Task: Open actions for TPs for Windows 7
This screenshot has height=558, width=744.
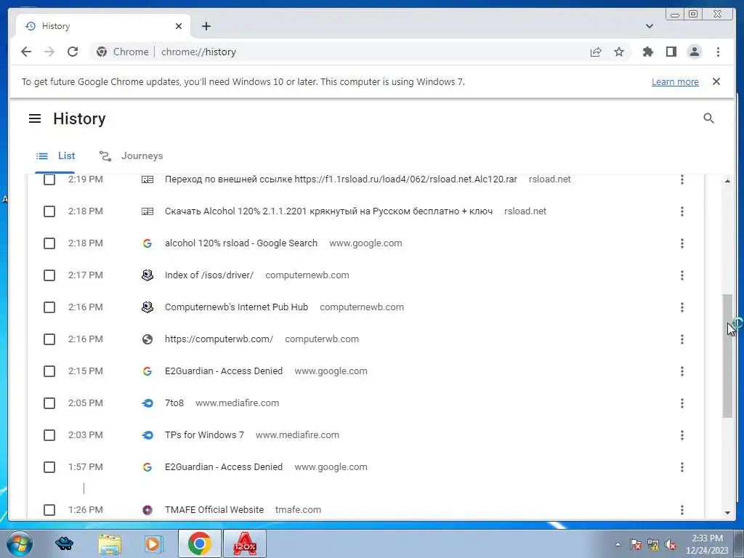Action: (682, 435)
